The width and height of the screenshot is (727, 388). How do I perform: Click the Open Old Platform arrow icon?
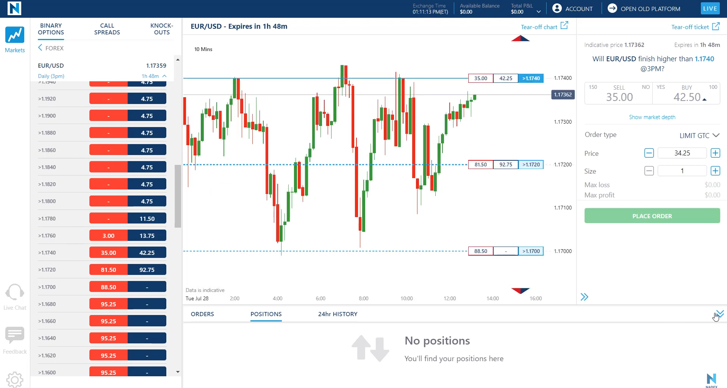(x=612, y=8)
